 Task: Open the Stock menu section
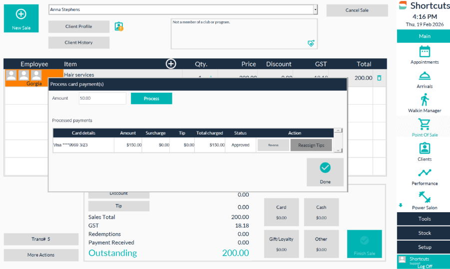[424, 233]
